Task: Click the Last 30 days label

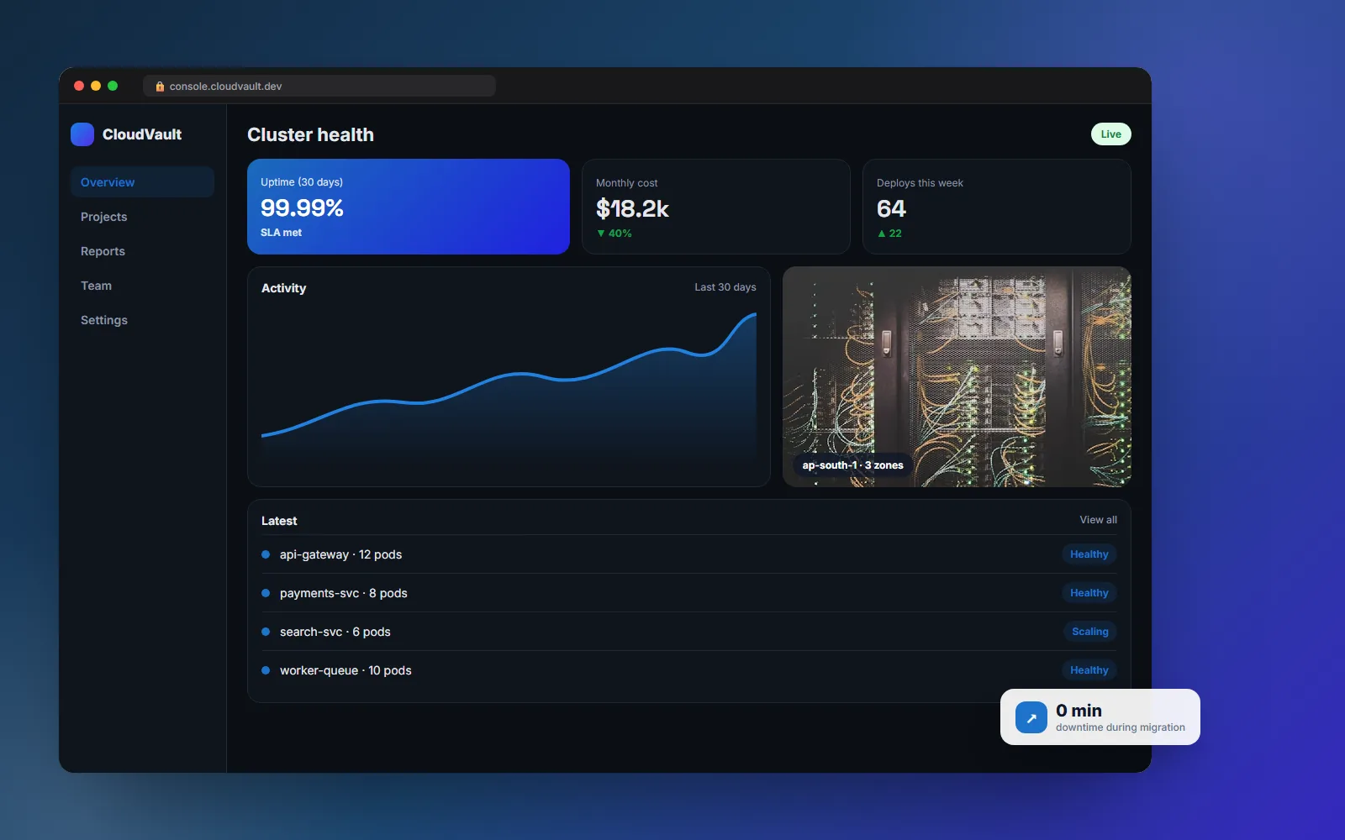Action: click(x=725, y=287)
